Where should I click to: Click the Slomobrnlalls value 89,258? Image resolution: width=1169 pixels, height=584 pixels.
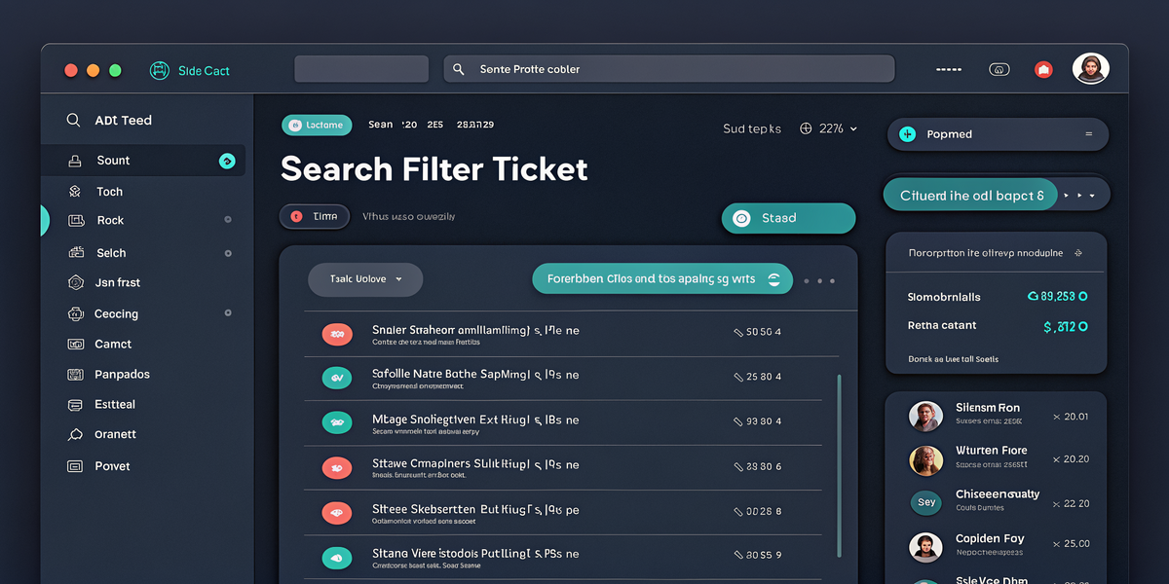tap(1057, 296)
